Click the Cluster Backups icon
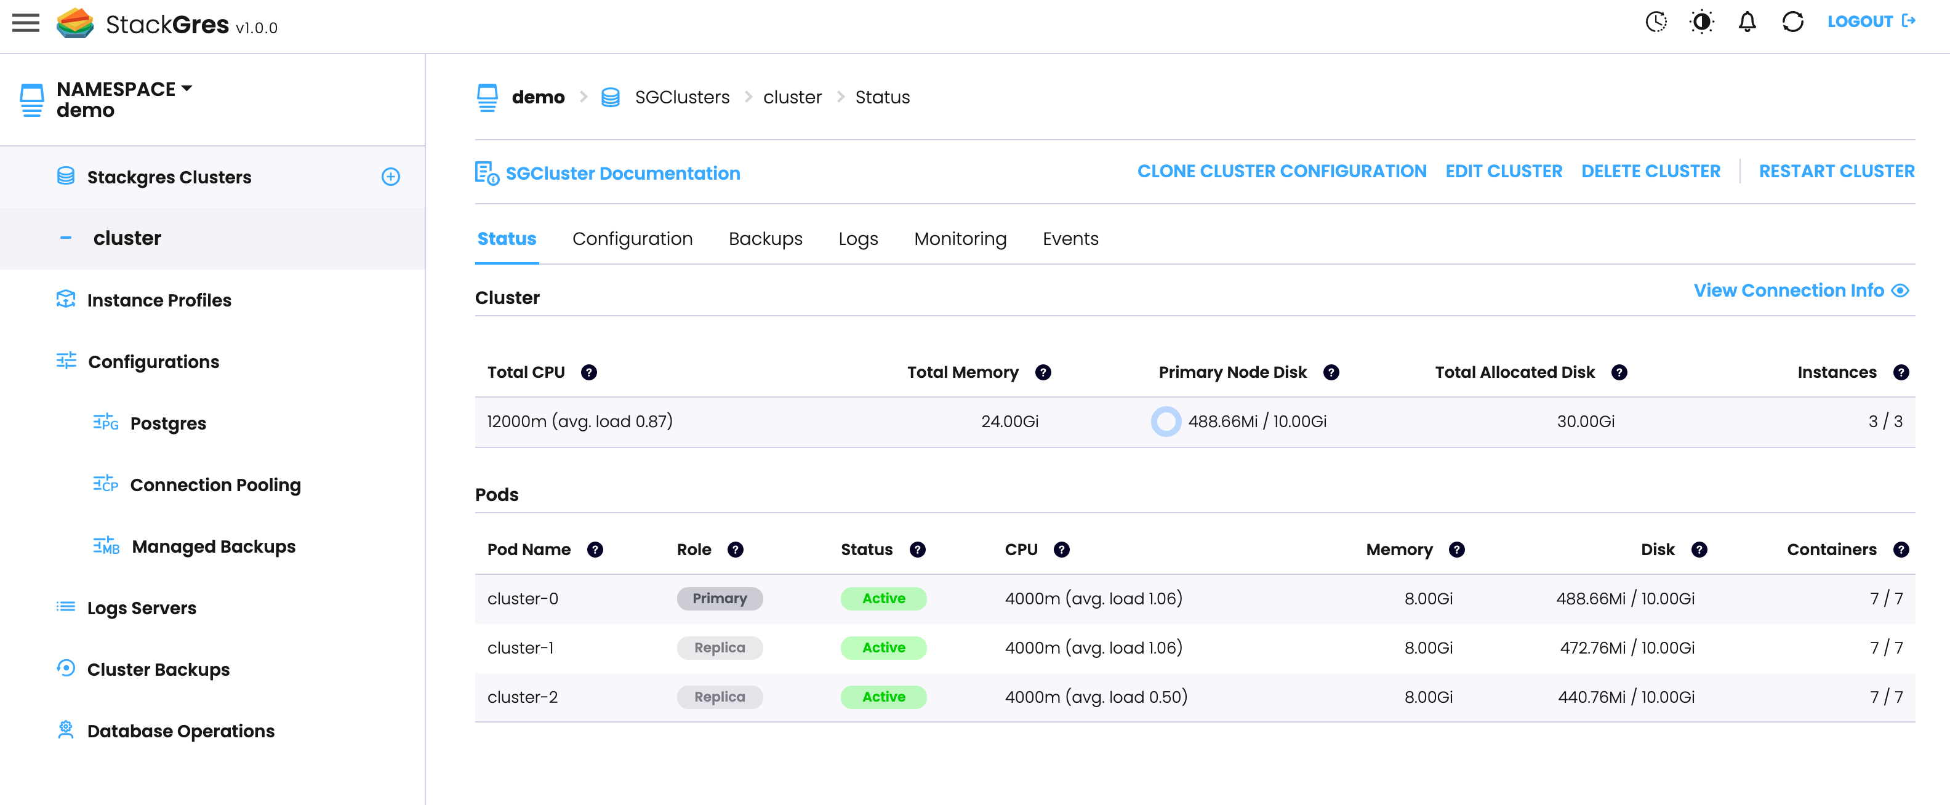Screen dimensions: 1950x805 66,668
